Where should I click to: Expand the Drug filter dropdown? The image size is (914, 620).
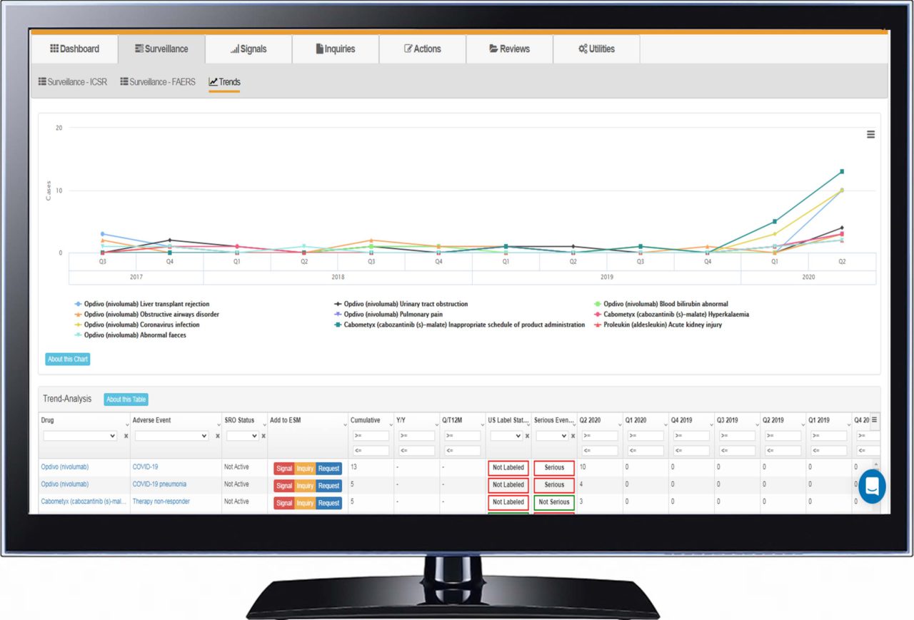click(80, 436)
